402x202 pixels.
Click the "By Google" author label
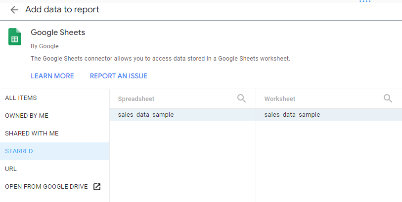[x=45, y=46]
